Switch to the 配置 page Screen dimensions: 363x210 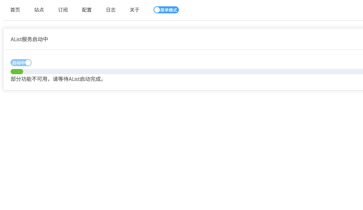[86, 10]
